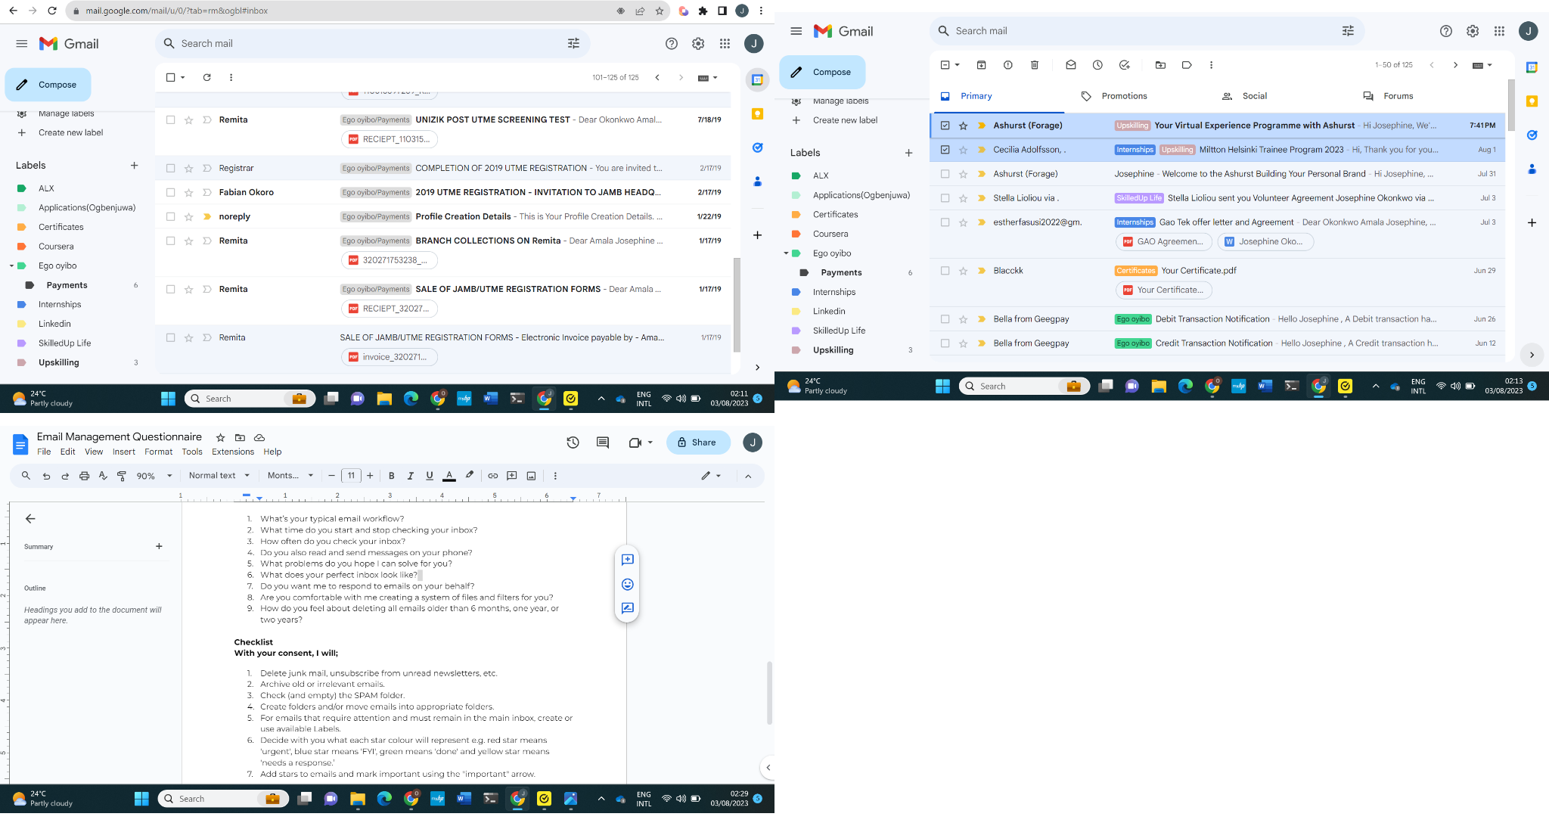Click report spam icon in right Gmail toolbar
This screenshot has width=1549, height=826.
(x=1007, y=65)
